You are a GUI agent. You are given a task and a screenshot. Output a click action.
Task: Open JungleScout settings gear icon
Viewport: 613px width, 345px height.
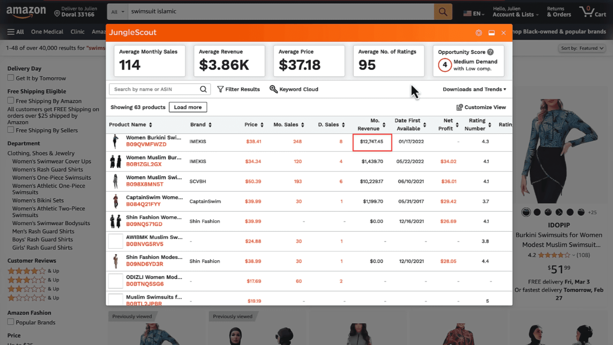pos(479,33)
